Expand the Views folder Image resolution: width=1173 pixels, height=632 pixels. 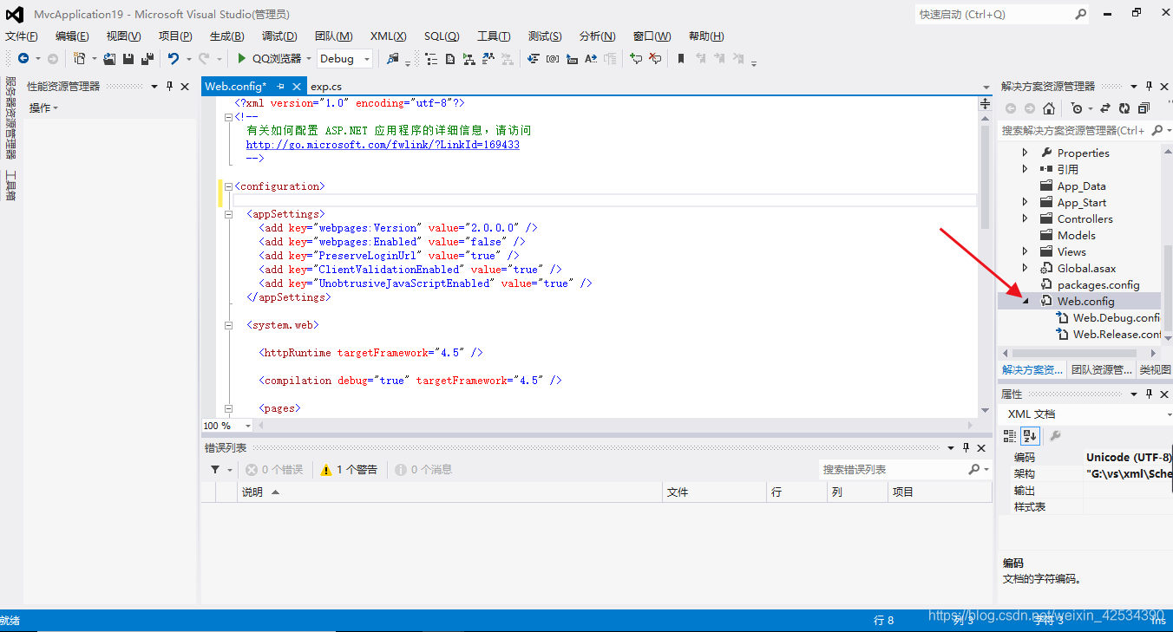click(x=1025, y=251)
